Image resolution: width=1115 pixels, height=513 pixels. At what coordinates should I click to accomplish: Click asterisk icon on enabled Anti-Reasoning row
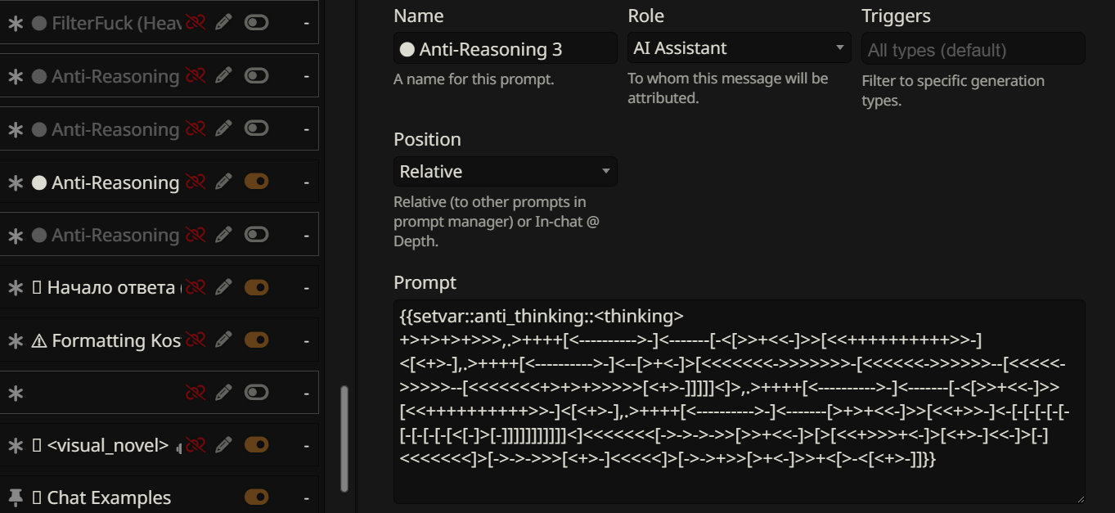point(16,183)
